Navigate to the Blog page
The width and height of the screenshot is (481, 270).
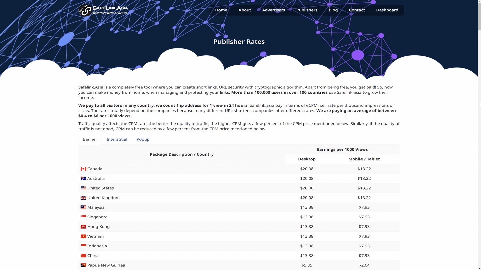(x=333, y=10)
